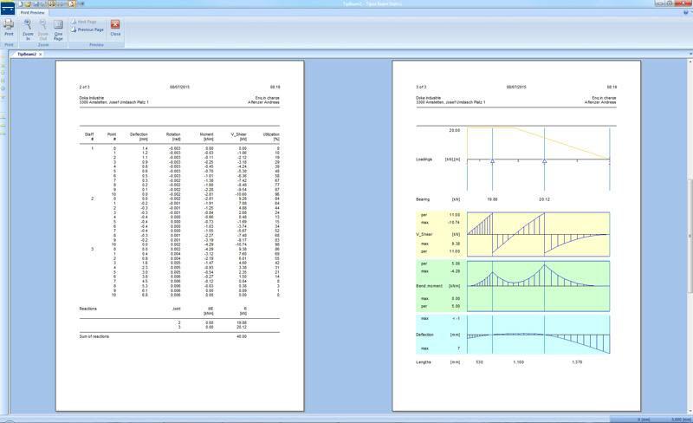Zoom in on the print preview
Screen dimensions: 693x423
(28, 29)
